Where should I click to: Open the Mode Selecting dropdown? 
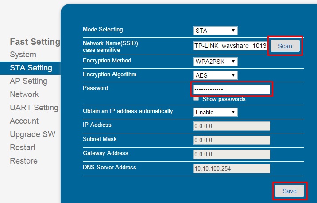click(215, 31)
